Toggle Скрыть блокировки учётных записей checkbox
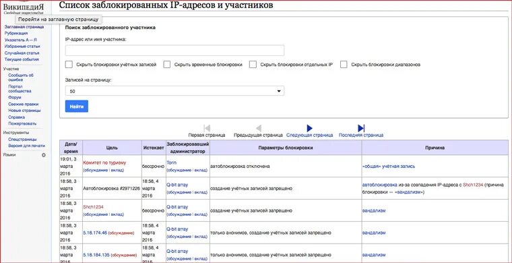 [69, 64]
